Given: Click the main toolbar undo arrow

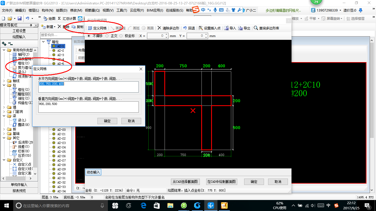Looking at the screenshot, I should [x=28, y=18].
